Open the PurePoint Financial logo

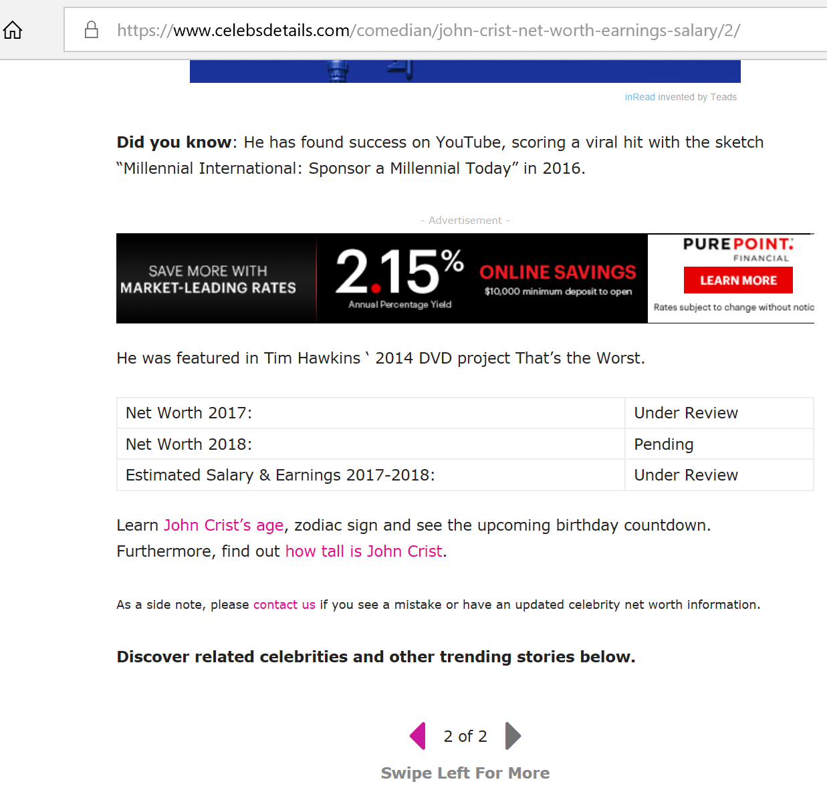coord(738,249)
